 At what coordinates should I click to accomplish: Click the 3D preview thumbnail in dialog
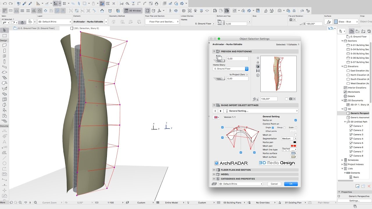tap(278, 74)
